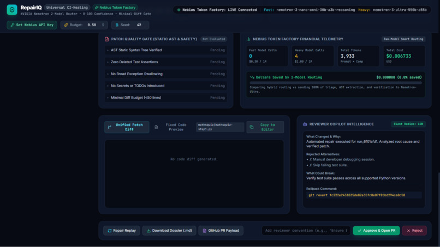Click the Financial Telemetry bar chart icon

pos(248,39)
